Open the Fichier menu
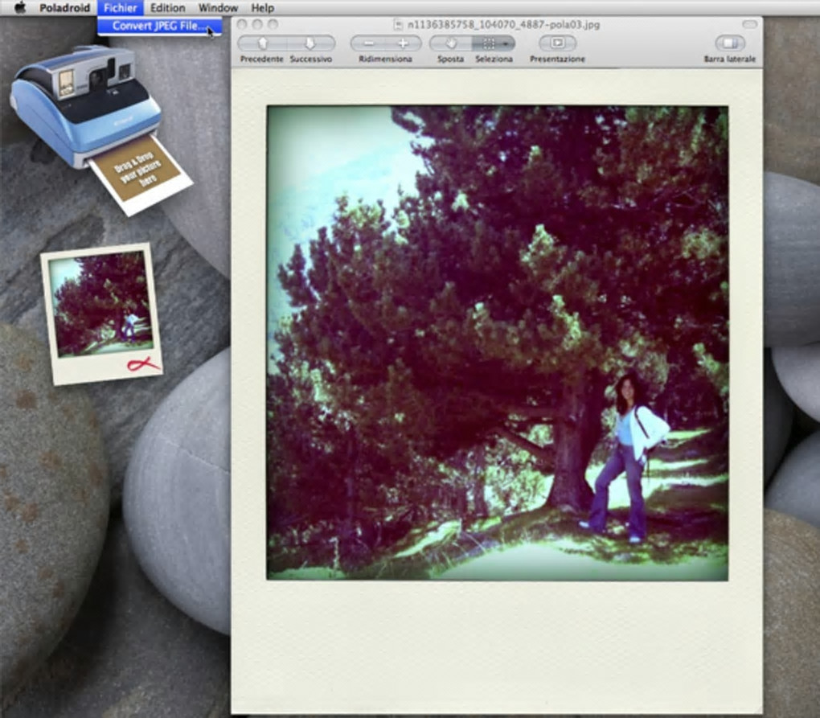The height and width of the screenshot is (718, 820). [121, 8]
